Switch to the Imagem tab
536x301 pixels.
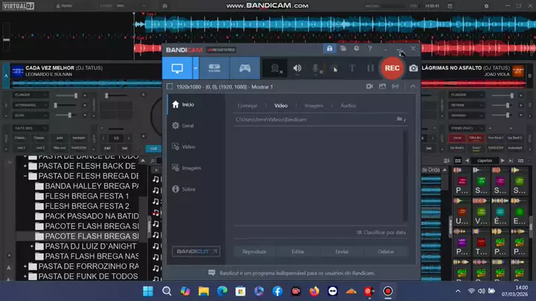click(x=314, y=106)
